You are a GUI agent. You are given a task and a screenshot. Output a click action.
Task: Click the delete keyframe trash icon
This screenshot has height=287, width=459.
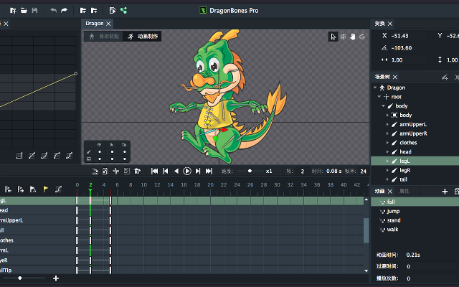tap(137, 171)
